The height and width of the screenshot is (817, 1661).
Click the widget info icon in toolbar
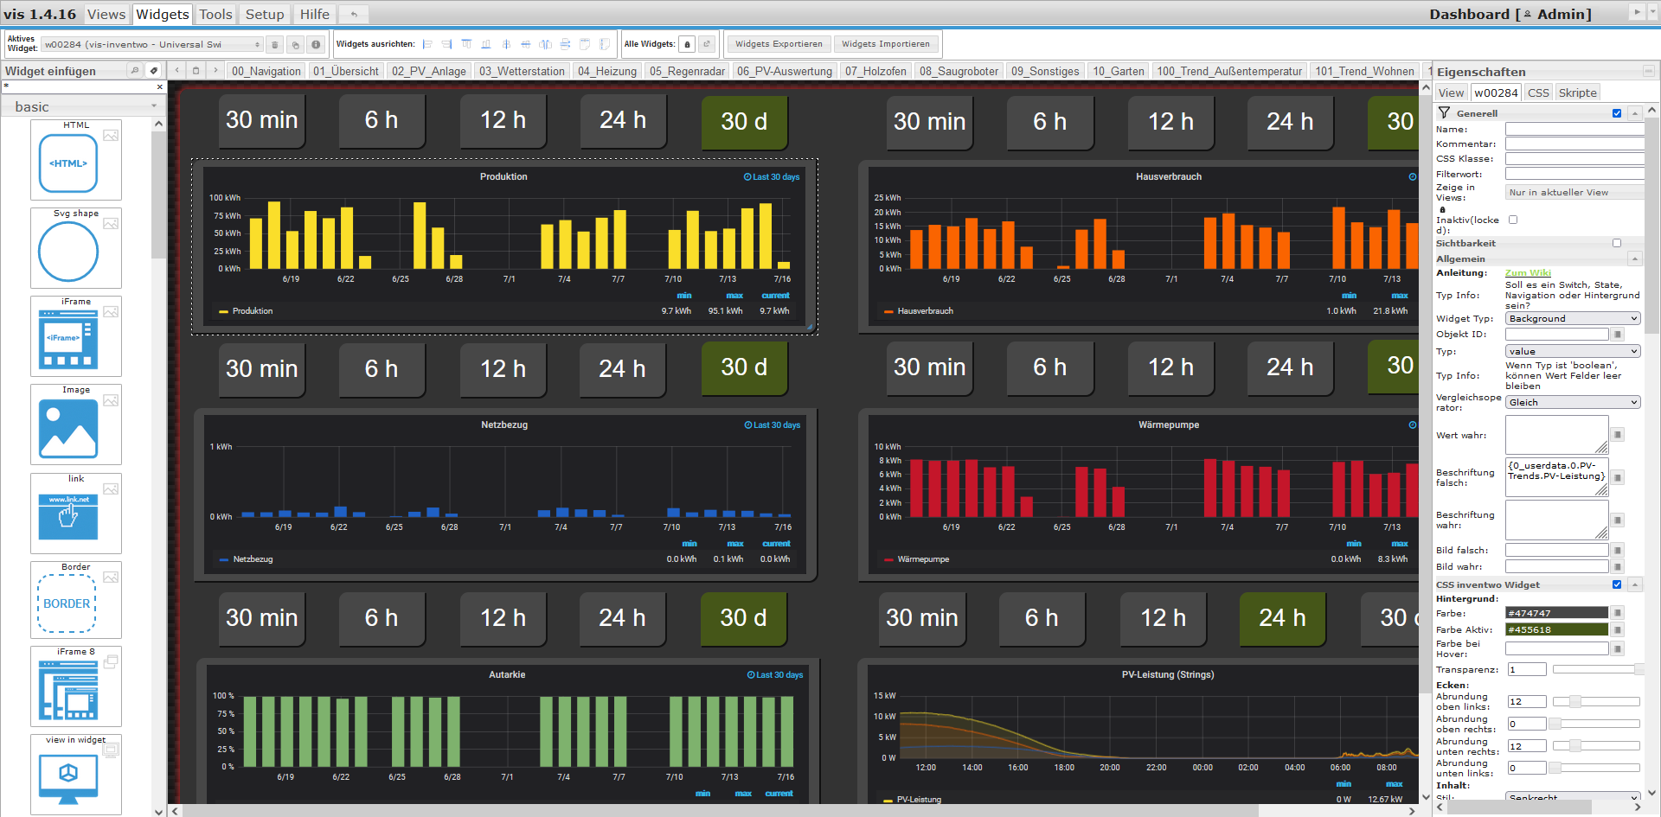[x=316, y=45]
